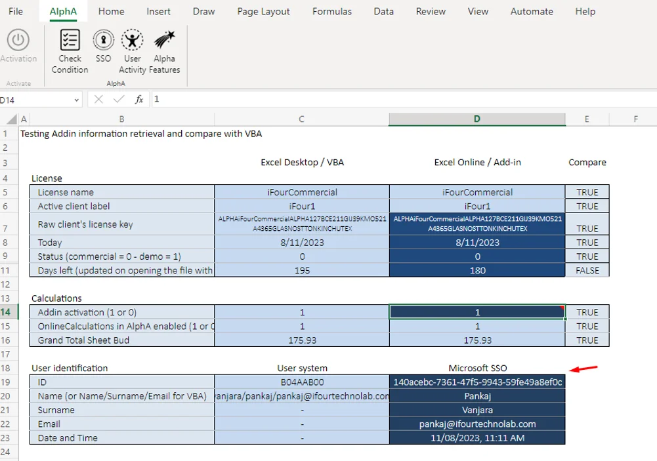This screenshot has width=657, height=461.
Task: Open the Page Layout tab
Action: pyautogui.click(x=264, y=11)
